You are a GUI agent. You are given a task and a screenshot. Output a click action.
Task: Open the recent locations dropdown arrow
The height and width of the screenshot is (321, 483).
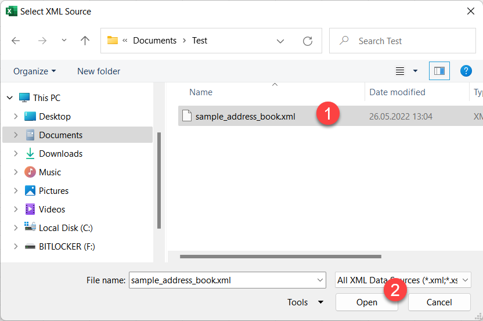coord(64,41)
